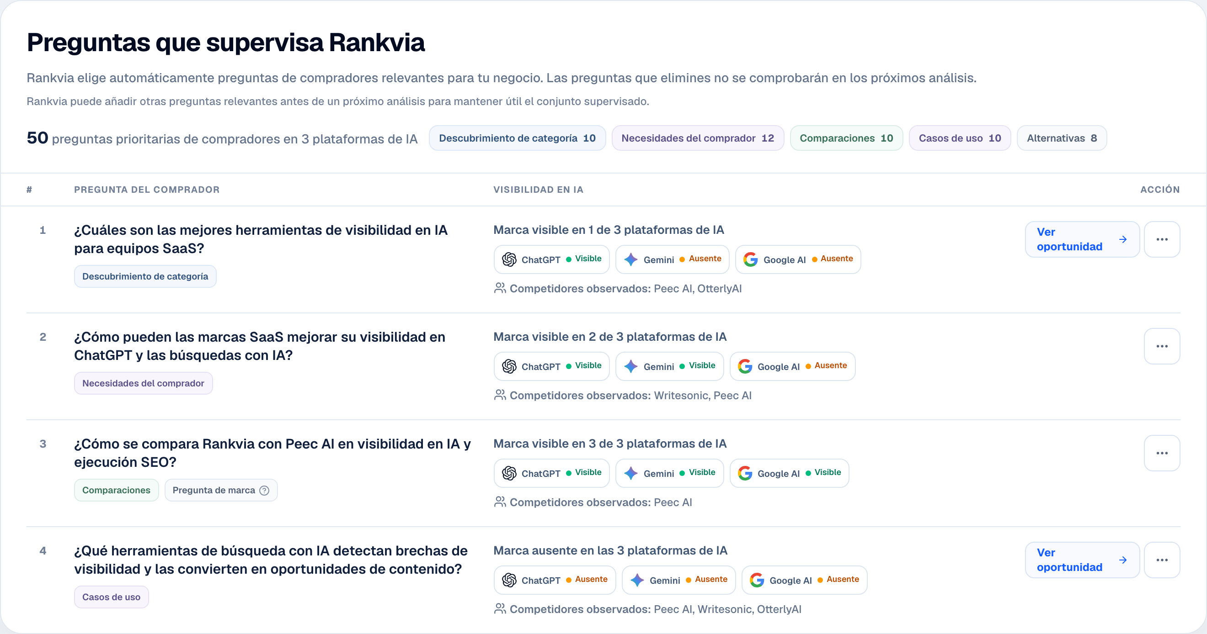Click Ver oportunidad for question 1
The image size is (1207, 634).
[1082, 239]
